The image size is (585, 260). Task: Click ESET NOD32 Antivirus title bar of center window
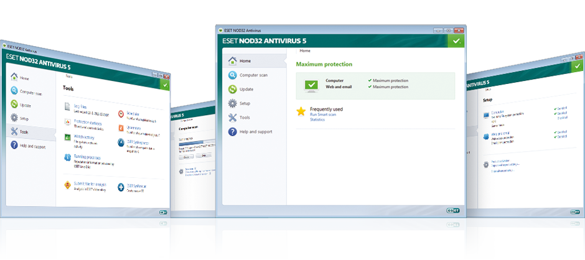pyautogui.click(x=340, y=30)
